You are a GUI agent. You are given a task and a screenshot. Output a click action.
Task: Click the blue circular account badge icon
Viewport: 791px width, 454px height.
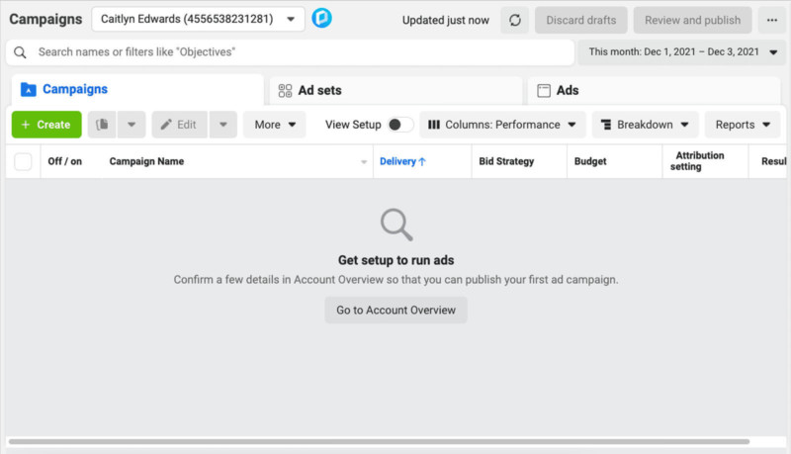coord(321,19)
